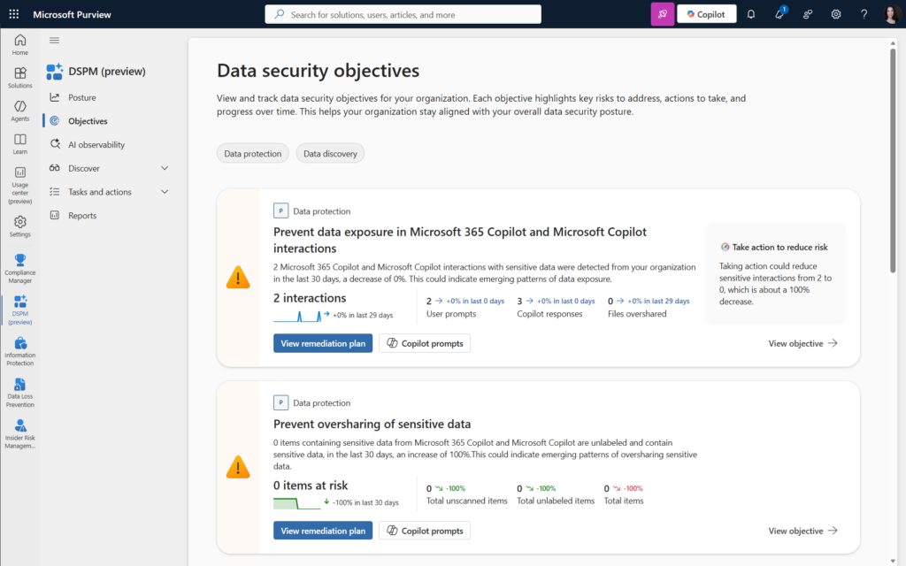Click the top search box
This screenshot has height=566, width=906.
(403, 14)
